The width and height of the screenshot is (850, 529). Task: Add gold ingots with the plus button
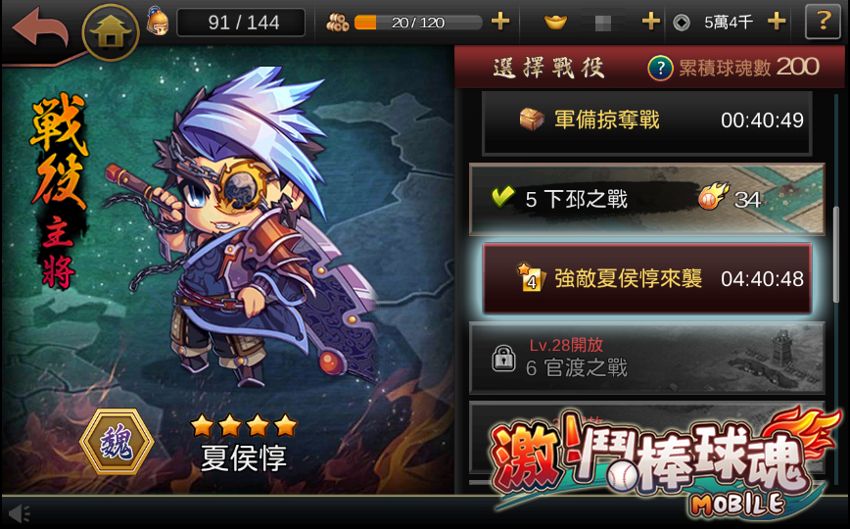point(650,22)
